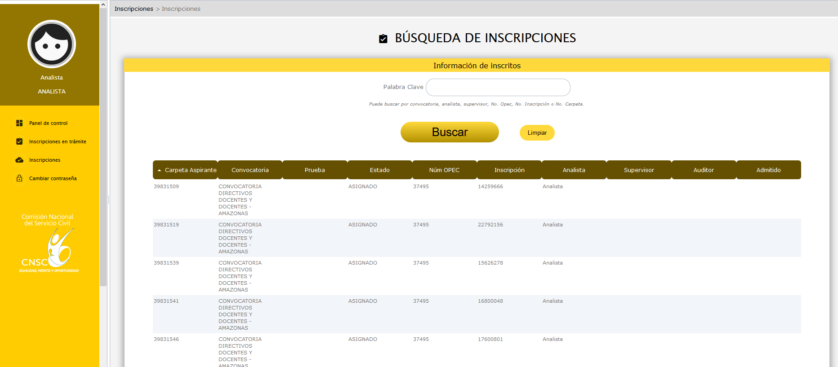838x367 pixels.
Task: Click the Panel de control grid icon
Action: click(19, 123)
